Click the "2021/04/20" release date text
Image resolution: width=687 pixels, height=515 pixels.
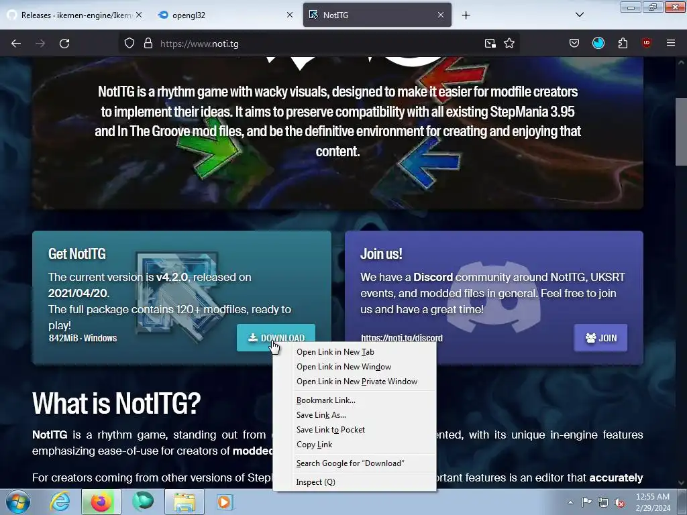point(78,293)
